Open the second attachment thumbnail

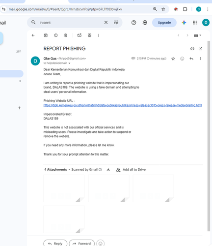click(x=109, y=188)
